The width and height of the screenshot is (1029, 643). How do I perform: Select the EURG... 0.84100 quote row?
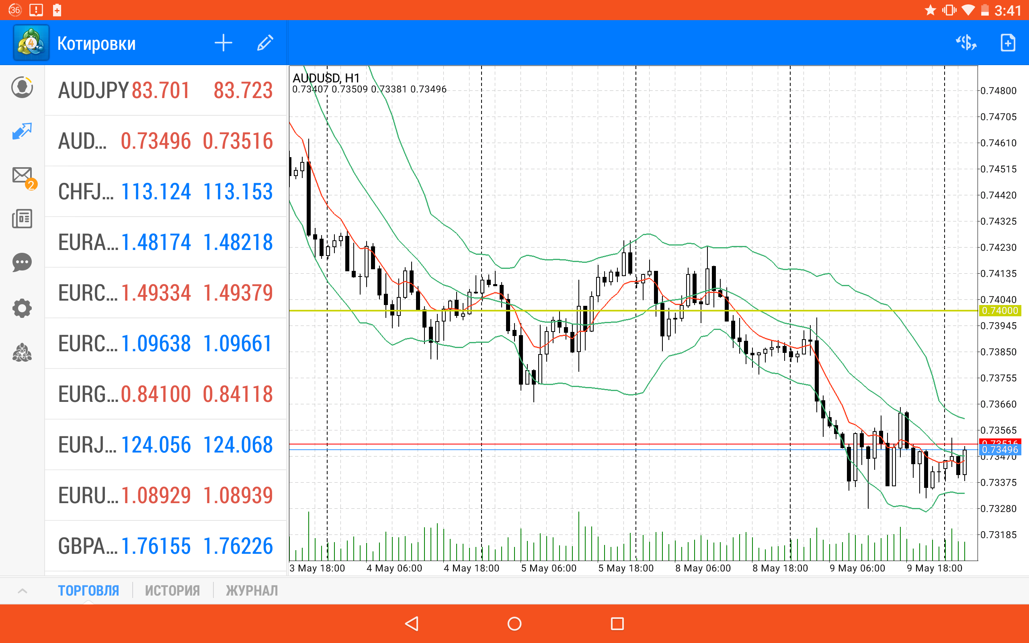tap(166, 394)
